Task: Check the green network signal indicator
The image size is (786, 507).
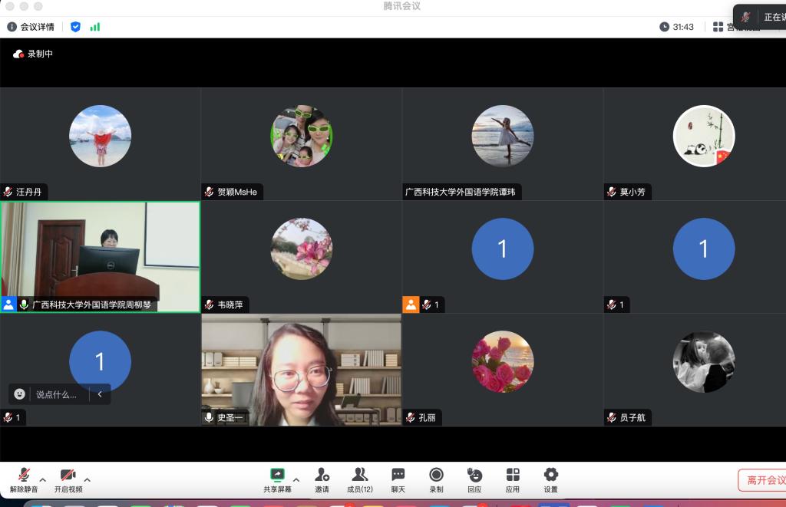Action: [95, 27]
